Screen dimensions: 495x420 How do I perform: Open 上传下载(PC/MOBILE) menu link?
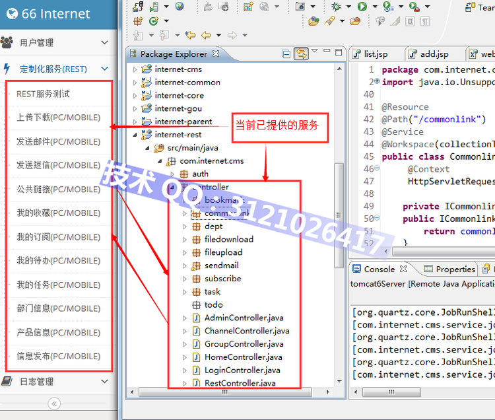coord(58,118)
